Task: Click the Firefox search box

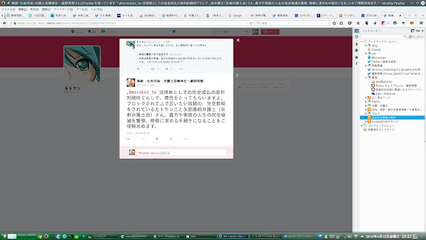Action: click(293, 23)
